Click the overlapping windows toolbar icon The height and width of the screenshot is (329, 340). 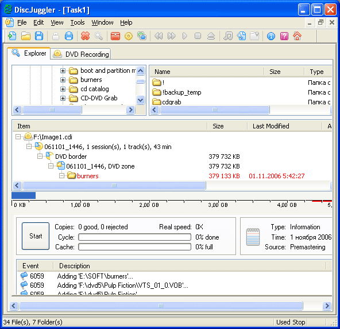(x=142, y=36)
